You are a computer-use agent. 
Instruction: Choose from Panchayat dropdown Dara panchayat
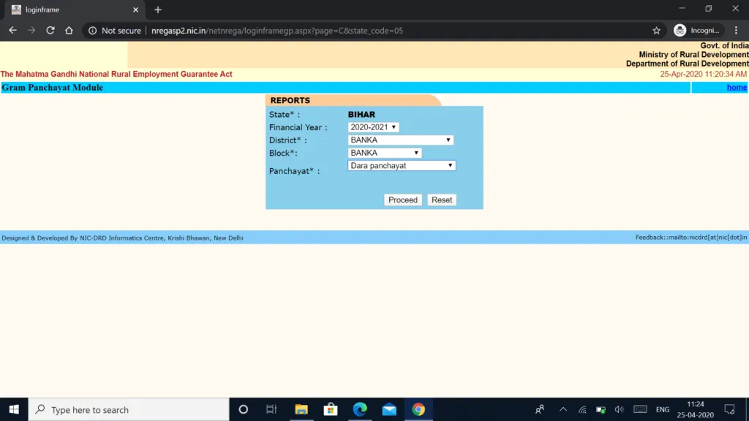[x=402, y=166]
